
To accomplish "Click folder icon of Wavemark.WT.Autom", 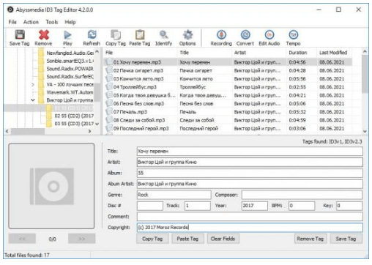I will pyautogui.click(x=41, y=92).
